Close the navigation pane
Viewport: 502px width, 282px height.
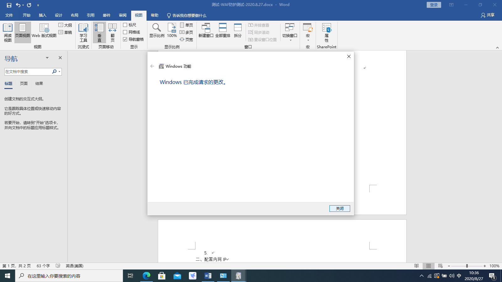click(60, 58)
